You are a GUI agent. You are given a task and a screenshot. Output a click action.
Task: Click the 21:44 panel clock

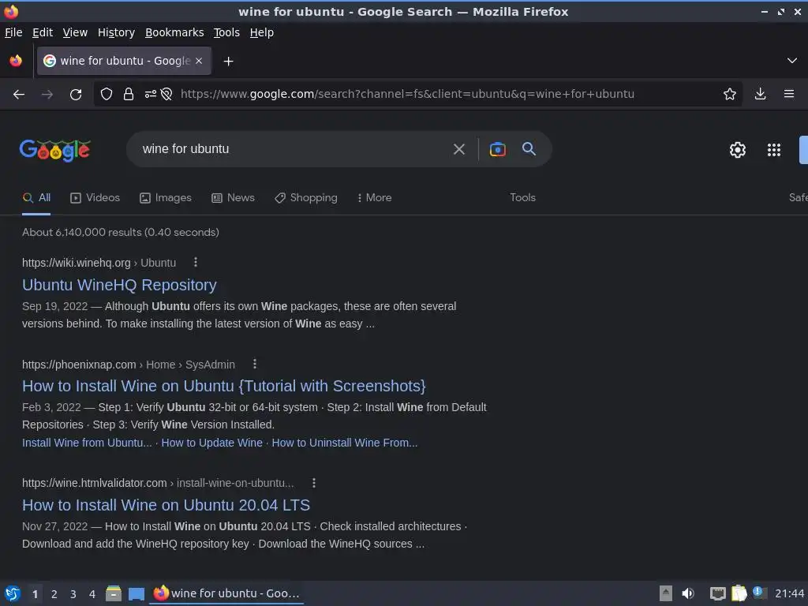coord(789,593)
